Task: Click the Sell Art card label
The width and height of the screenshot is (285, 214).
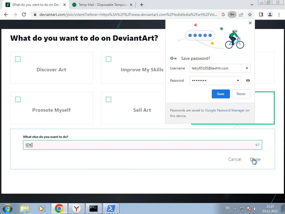Action: click(x=142, y=110)
